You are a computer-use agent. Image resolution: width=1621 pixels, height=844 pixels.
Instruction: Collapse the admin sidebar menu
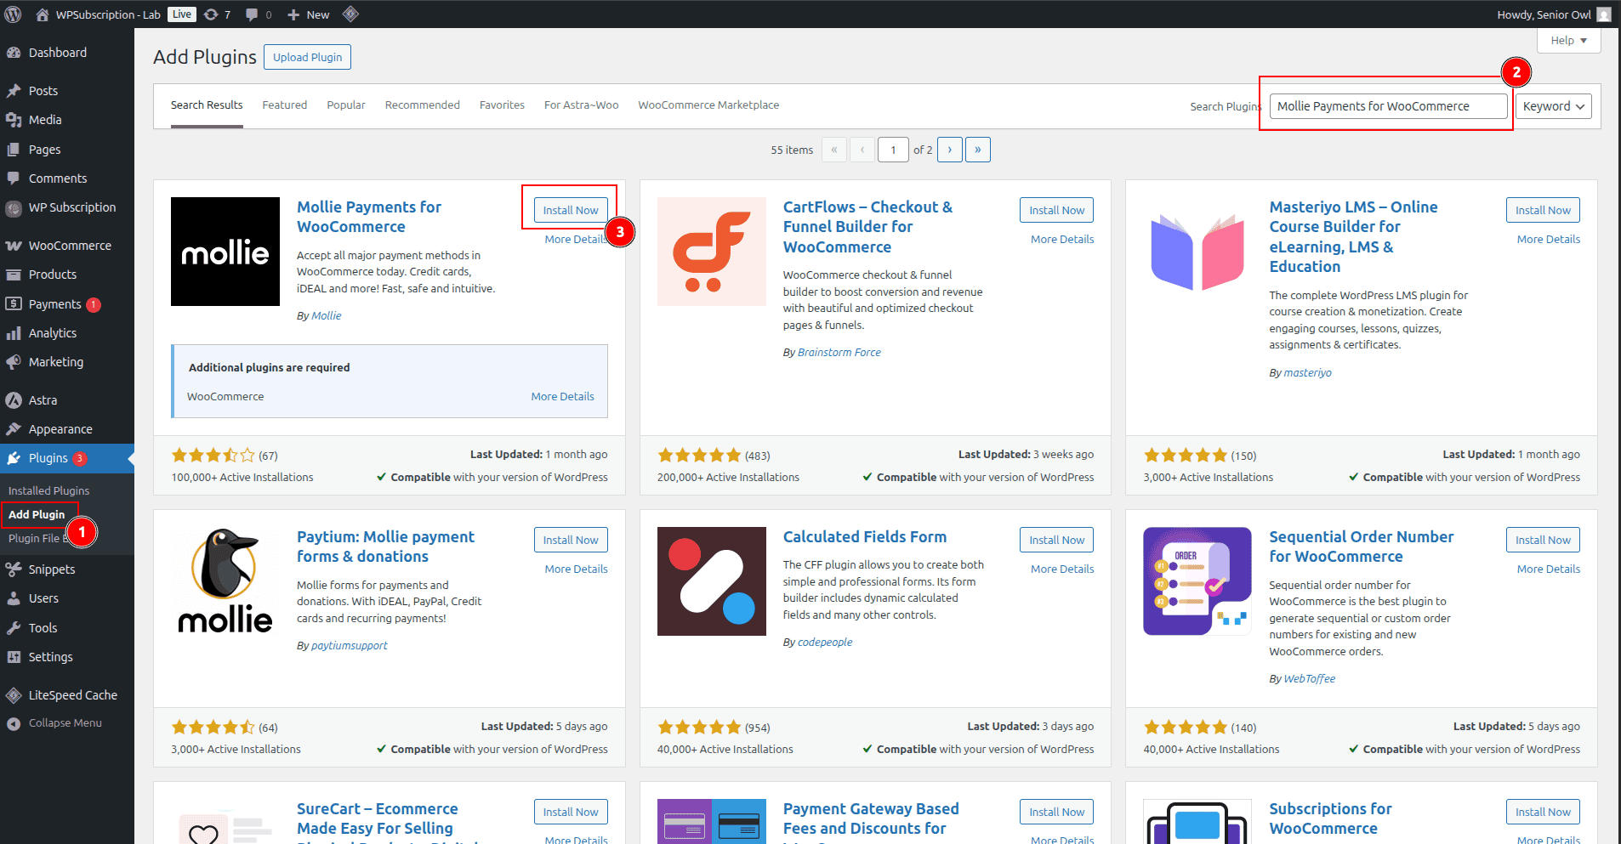click(x=65, y=723)
